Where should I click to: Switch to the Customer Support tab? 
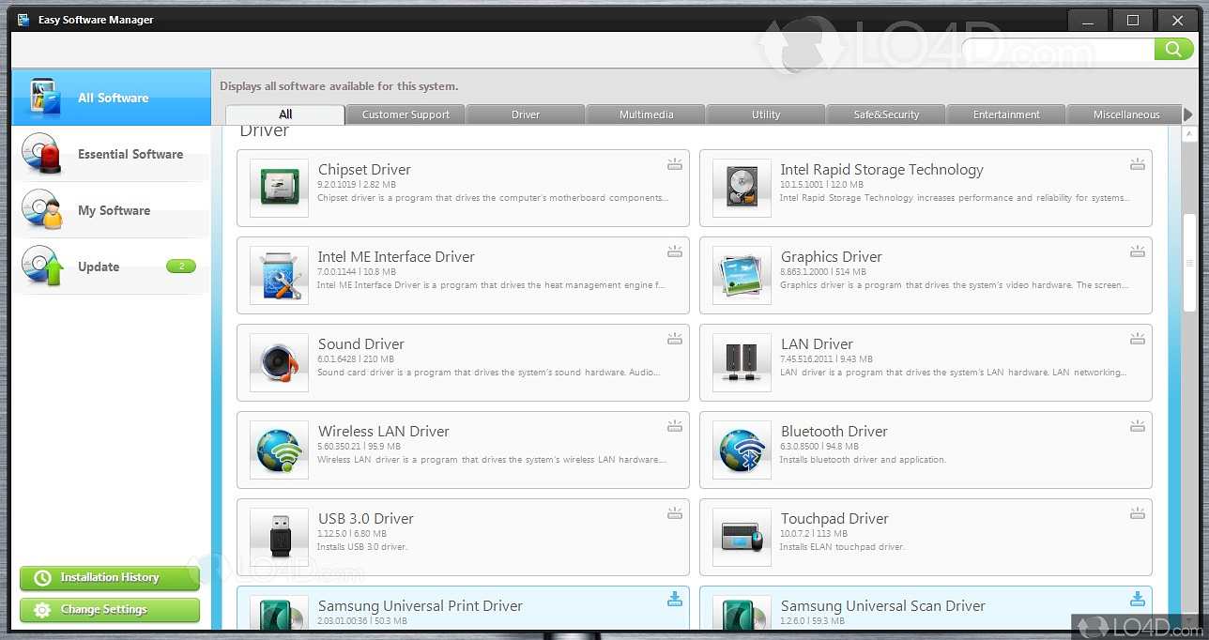(x=406, y=114)
